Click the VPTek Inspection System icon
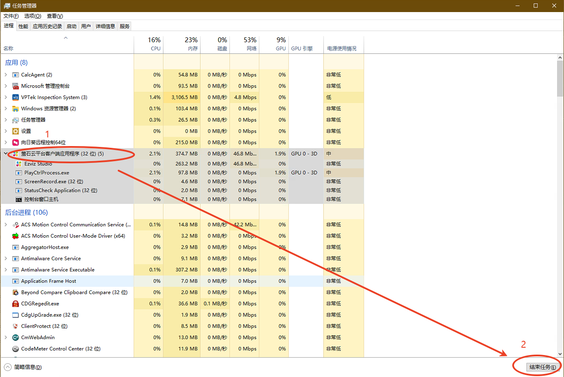The width and height of the screenshot is (564, 377). click(16, 97)
